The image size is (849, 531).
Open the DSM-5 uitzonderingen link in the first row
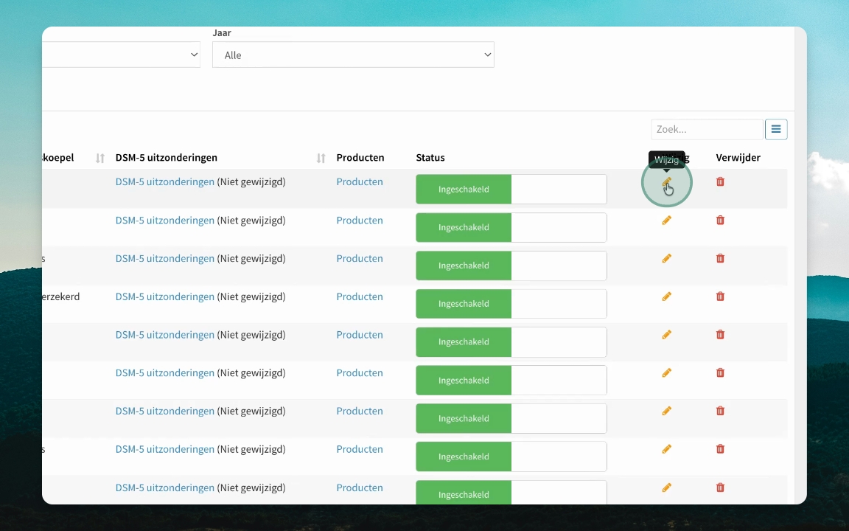click(x=164, y=182)
